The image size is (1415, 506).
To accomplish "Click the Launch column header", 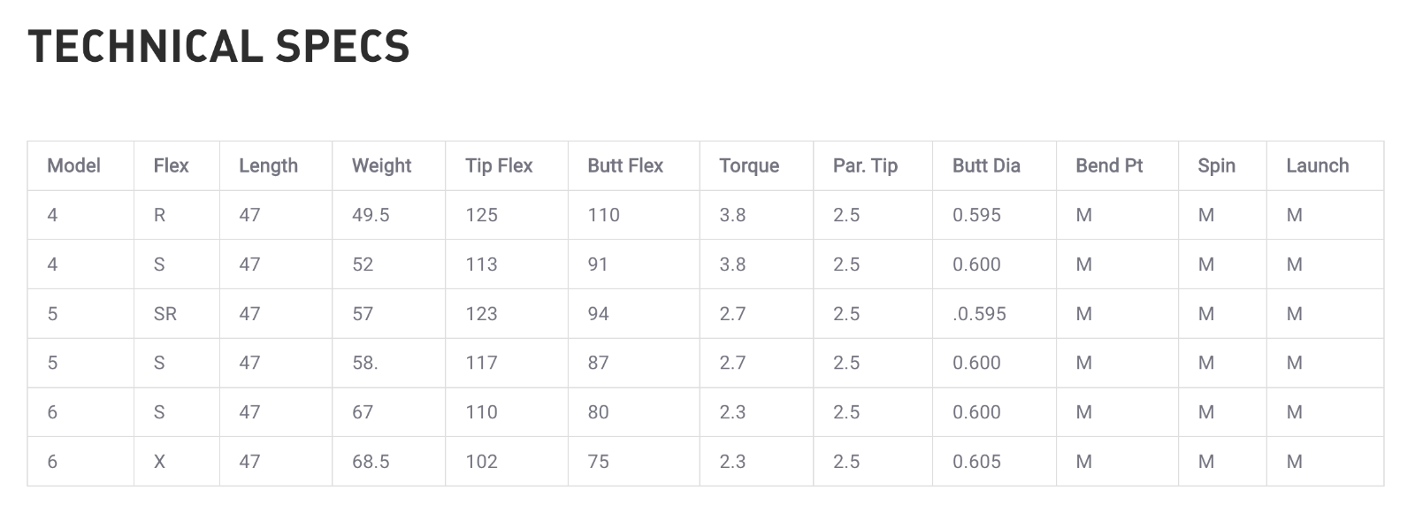I will (x=1317, y=165).
